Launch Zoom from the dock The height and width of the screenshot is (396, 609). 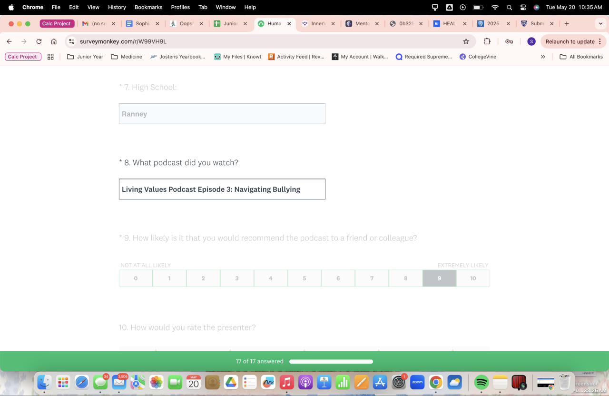[x=417, y=382]
